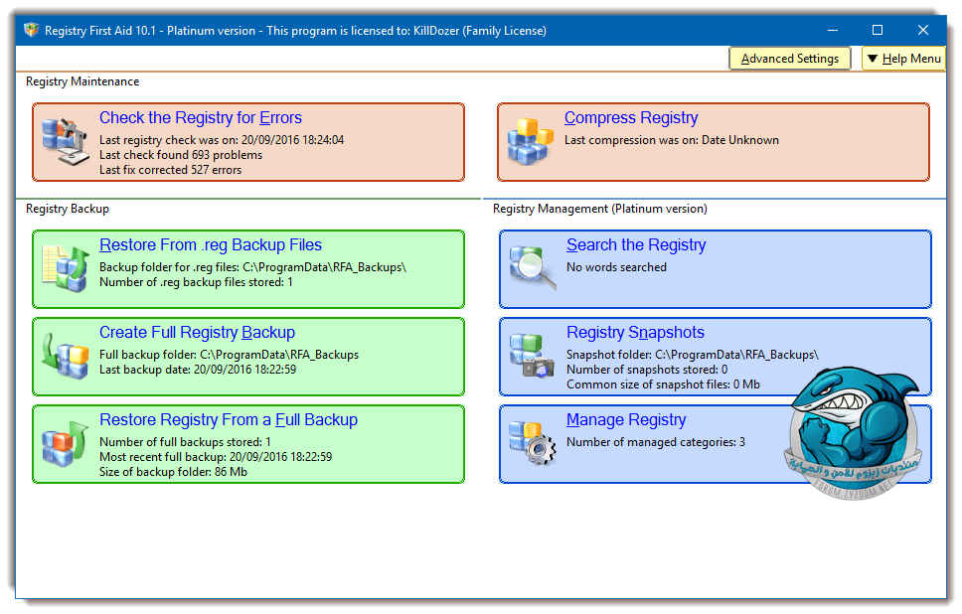
Task: Click the Compress Registry cubes icon
Action: [x=530, y=142]
